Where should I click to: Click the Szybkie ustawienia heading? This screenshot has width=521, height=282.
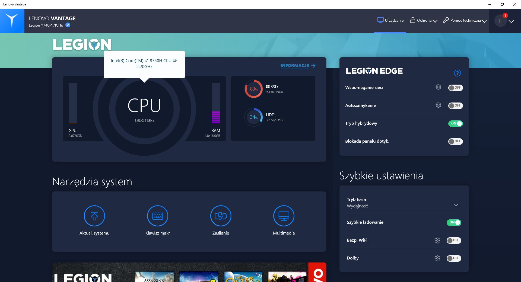pos(381,176)
